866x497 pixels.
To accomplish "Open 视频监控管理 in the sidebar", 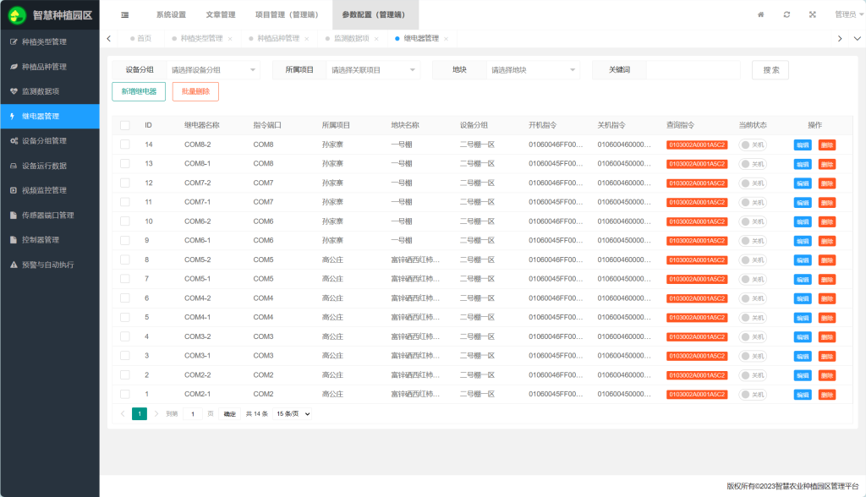I will [x=50, y=190].
